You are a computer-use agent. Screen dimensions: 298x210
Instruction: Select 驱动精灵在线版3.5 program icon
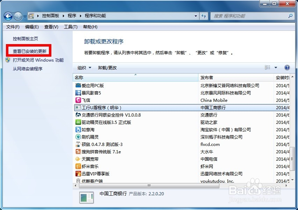78,122
